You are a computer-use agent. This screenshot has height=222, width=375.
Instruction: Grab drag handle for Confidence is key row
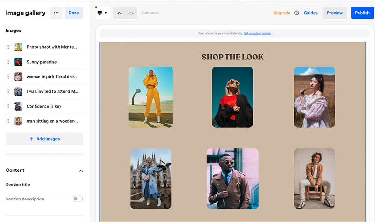click(x=8, y=106)
